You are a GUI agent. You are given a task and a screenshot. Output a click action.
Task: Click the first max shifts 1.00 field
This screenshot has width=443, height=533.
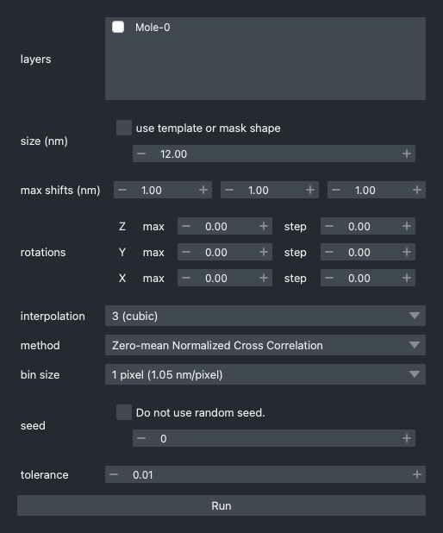[x=163, y=190]
